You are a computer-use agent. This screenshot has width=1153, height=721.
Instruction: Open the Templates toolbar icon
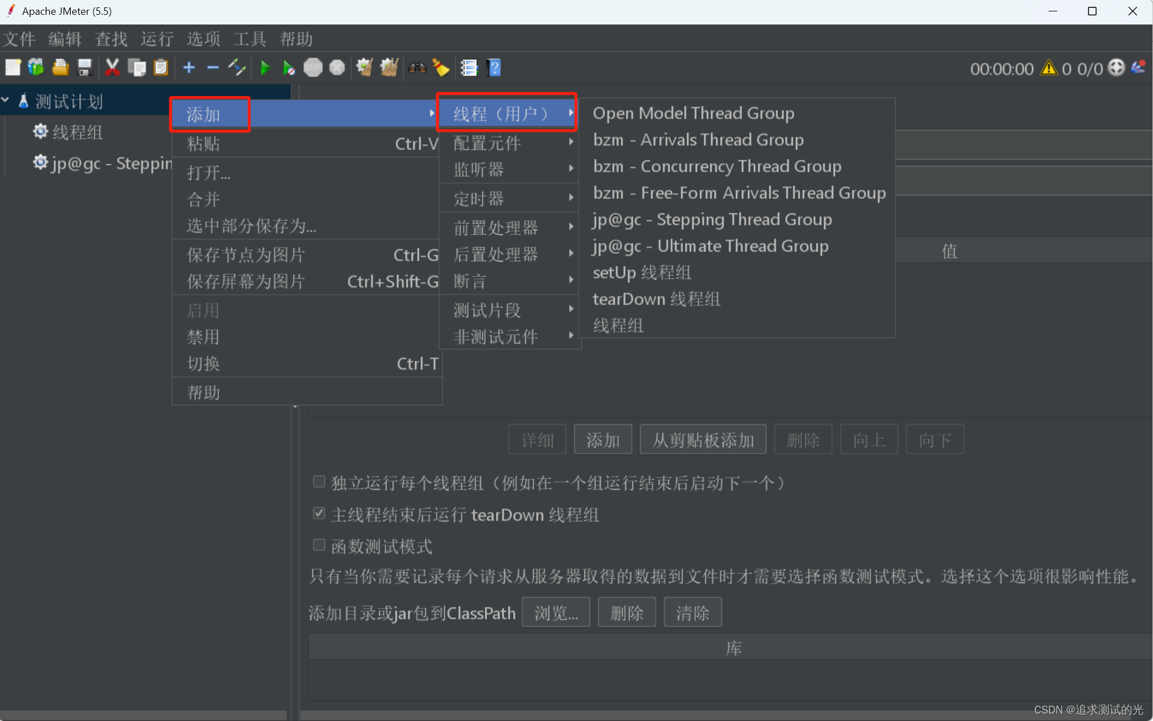(36, 68)
